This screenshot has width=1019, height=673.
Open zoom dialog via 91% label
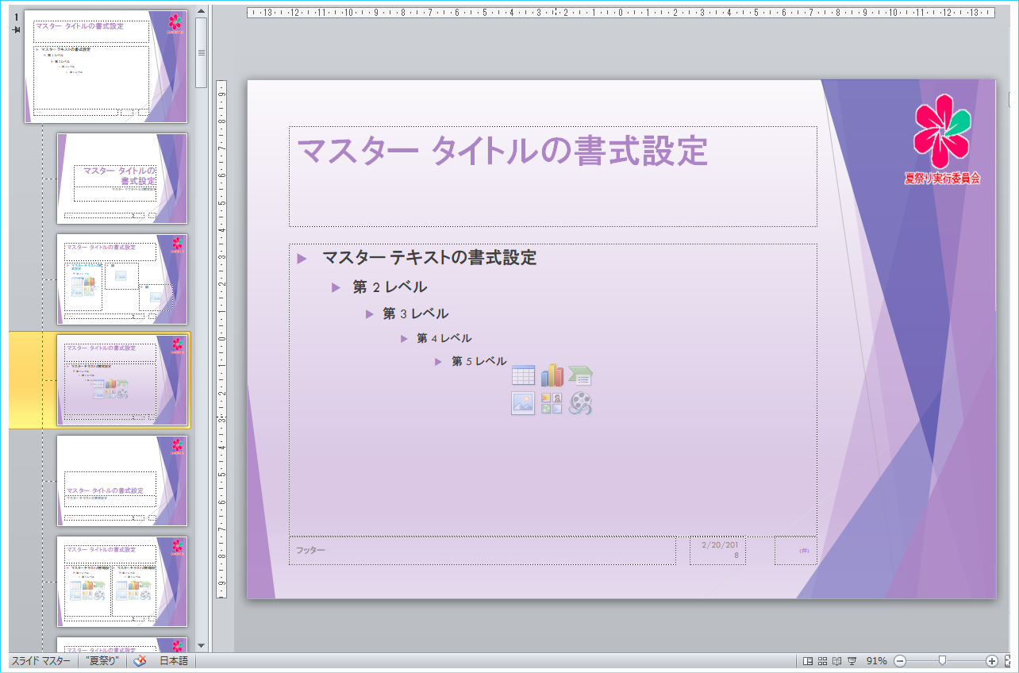(876, 661)
